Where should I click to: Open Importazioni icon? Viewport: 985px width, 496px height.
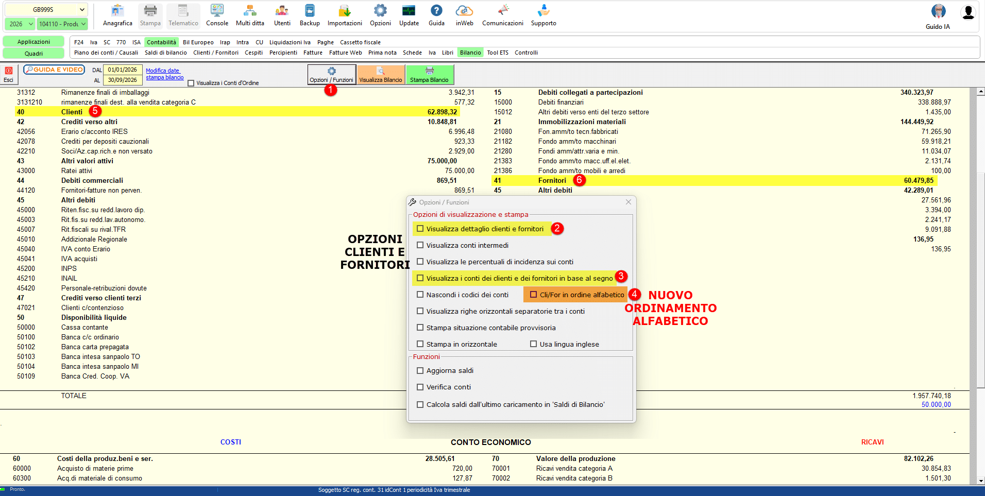pyautogui.click(x=345, y=15)
